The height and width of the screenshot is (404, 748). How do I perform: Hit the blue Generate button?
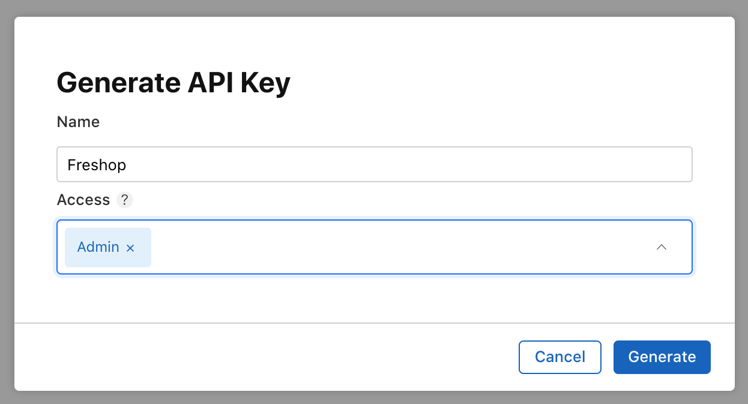[x=662, y=357]
